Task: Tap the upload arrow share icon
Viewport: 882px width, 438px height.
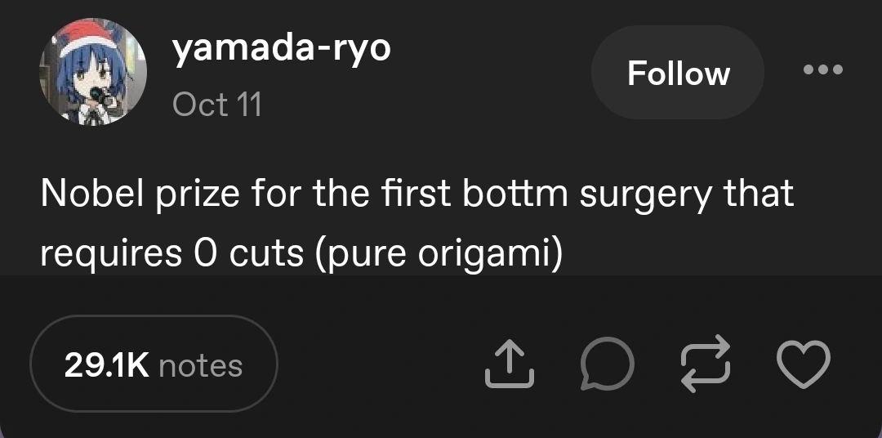Action: click(x=510, y=364)
